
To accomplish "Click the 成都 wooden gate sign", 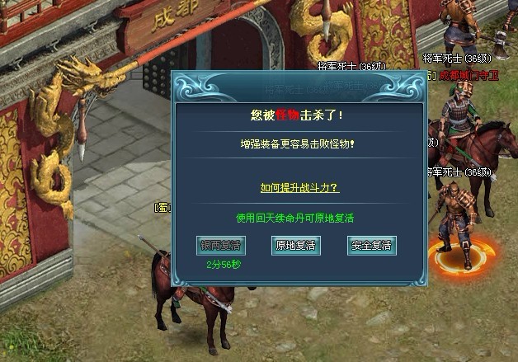I will (x=175, y=17).
